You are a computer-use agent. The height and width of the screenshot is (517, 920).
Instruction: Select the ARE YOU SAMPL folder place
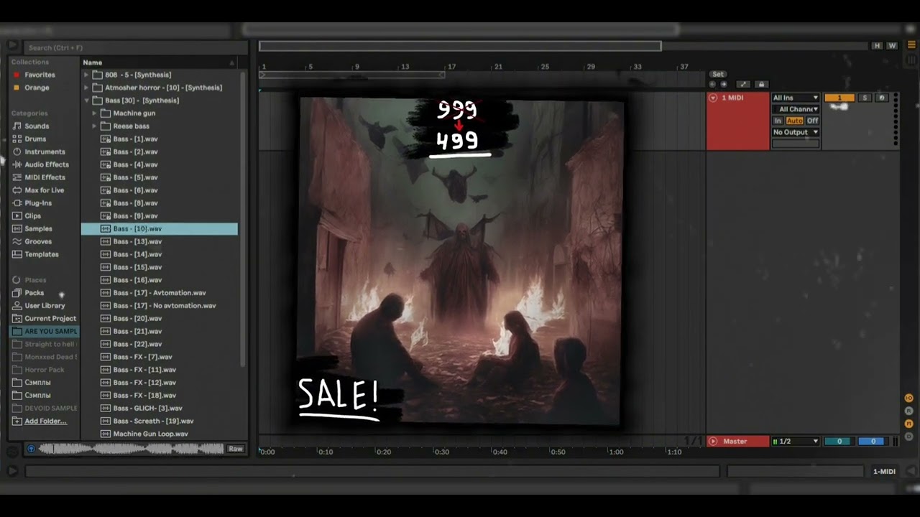tap(45, 332)
